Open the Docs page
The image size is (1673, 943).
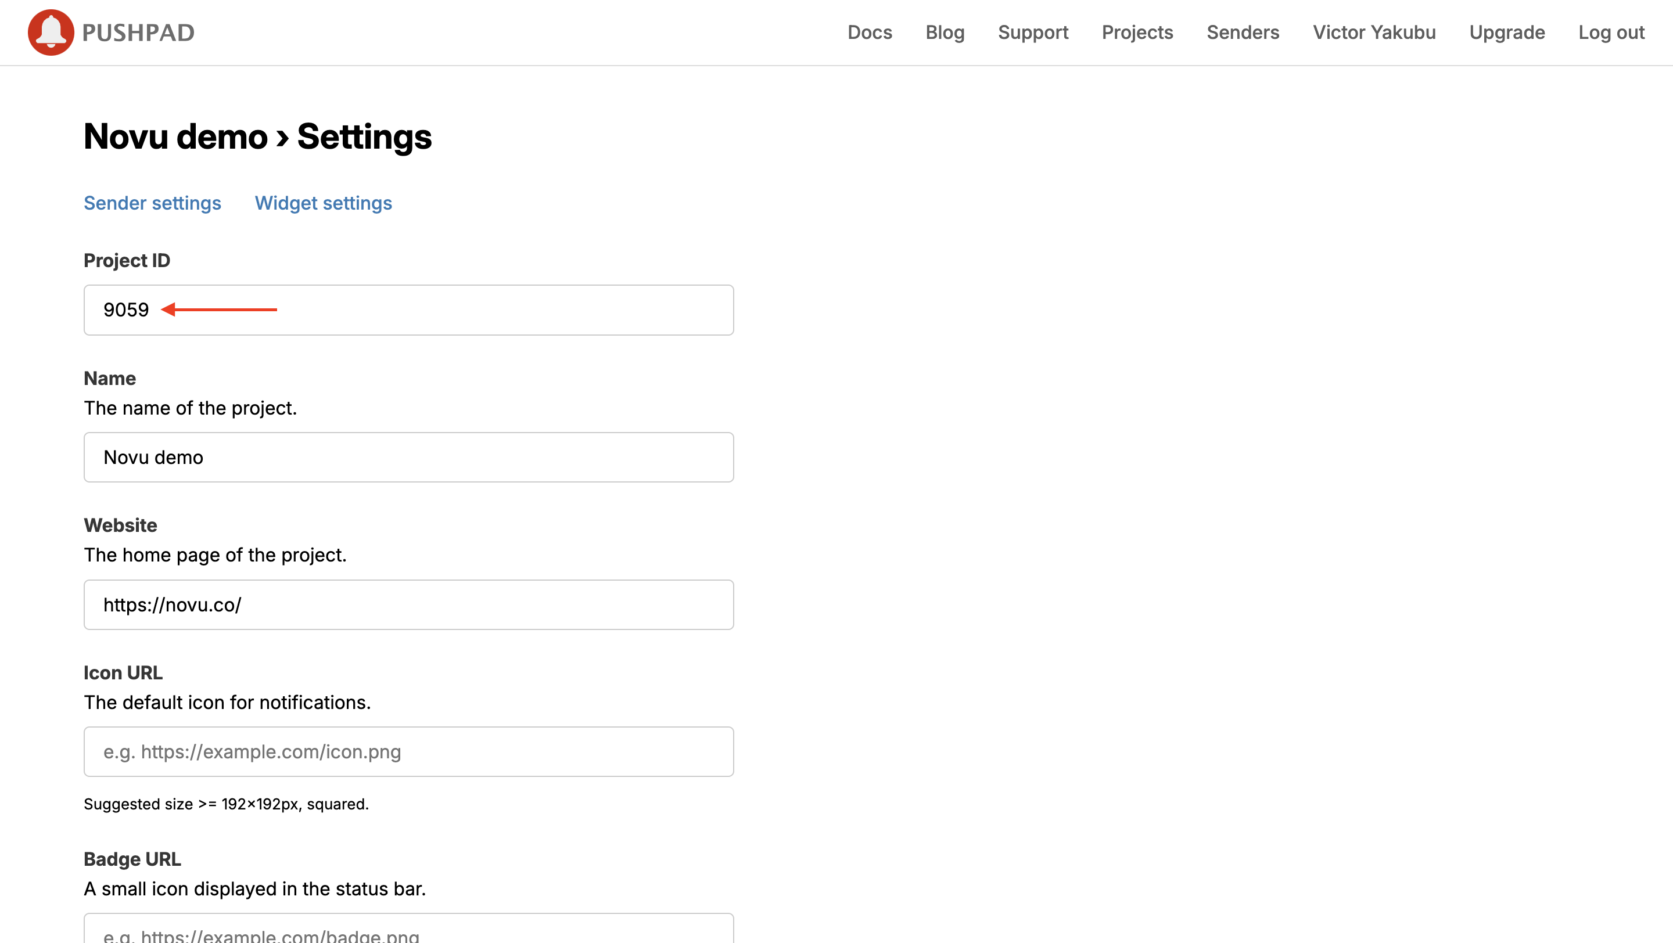(870, 33)
